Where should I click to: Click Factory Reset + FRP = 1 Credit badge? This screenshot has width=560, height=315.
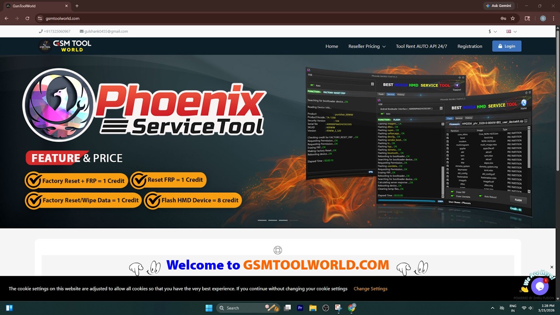76,181
